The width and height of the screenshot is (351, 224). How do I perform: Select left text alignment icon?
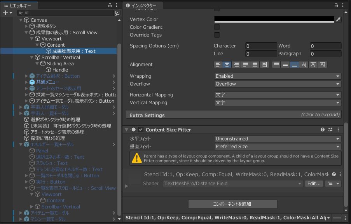coord(218,65)
